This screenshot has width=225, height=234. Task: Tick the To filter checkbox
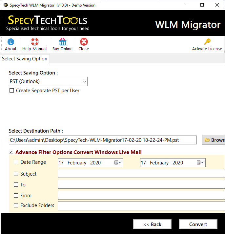coord(16,184)
